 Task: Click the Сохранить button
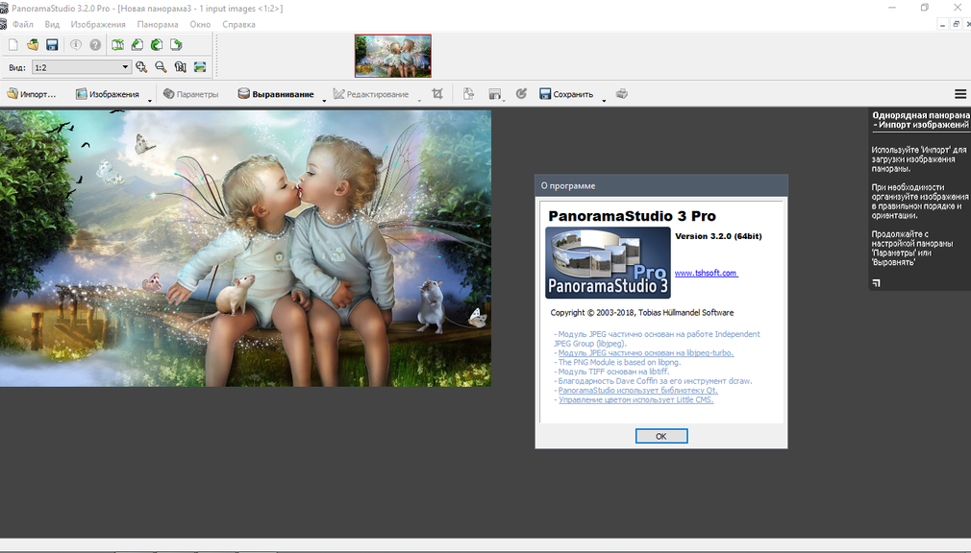click(x=566, y=94)
